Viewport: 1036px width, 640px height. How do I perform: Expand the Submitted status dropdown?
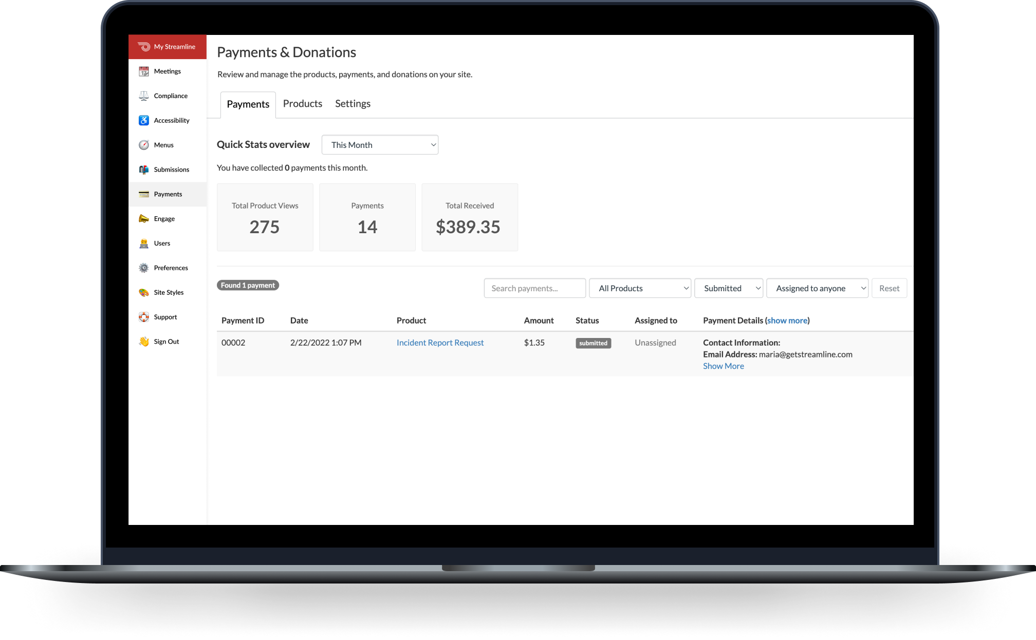(x=728, y=288)
